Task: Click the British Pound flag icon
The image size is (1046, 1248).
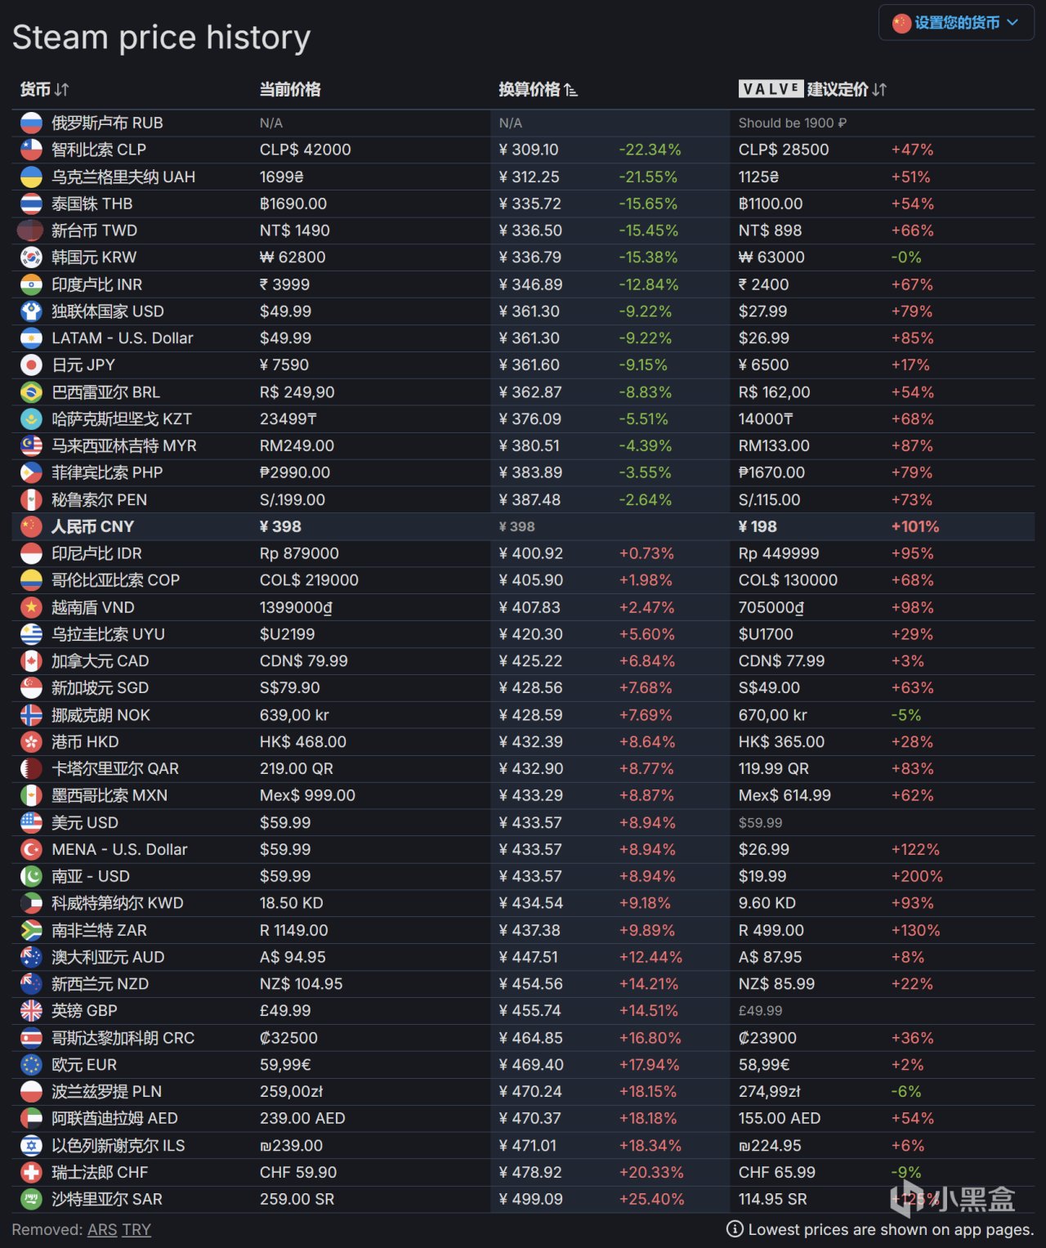Action: 31,1011
